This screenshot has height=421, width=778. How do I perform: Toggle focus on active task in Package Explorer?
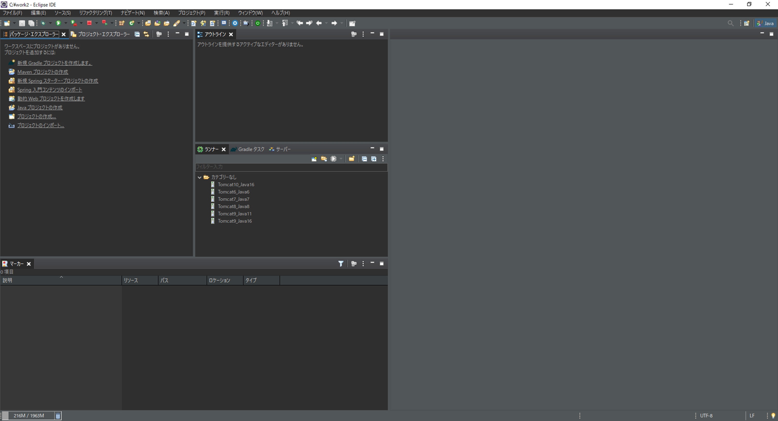[159, 34]
